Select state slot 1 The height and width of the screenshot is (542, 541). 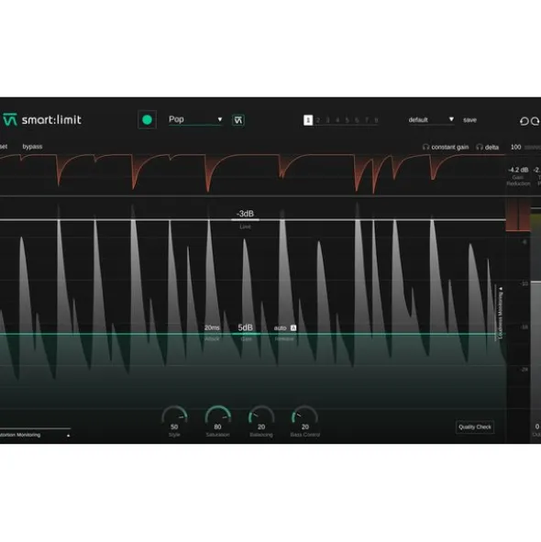(x=308, y=120)
